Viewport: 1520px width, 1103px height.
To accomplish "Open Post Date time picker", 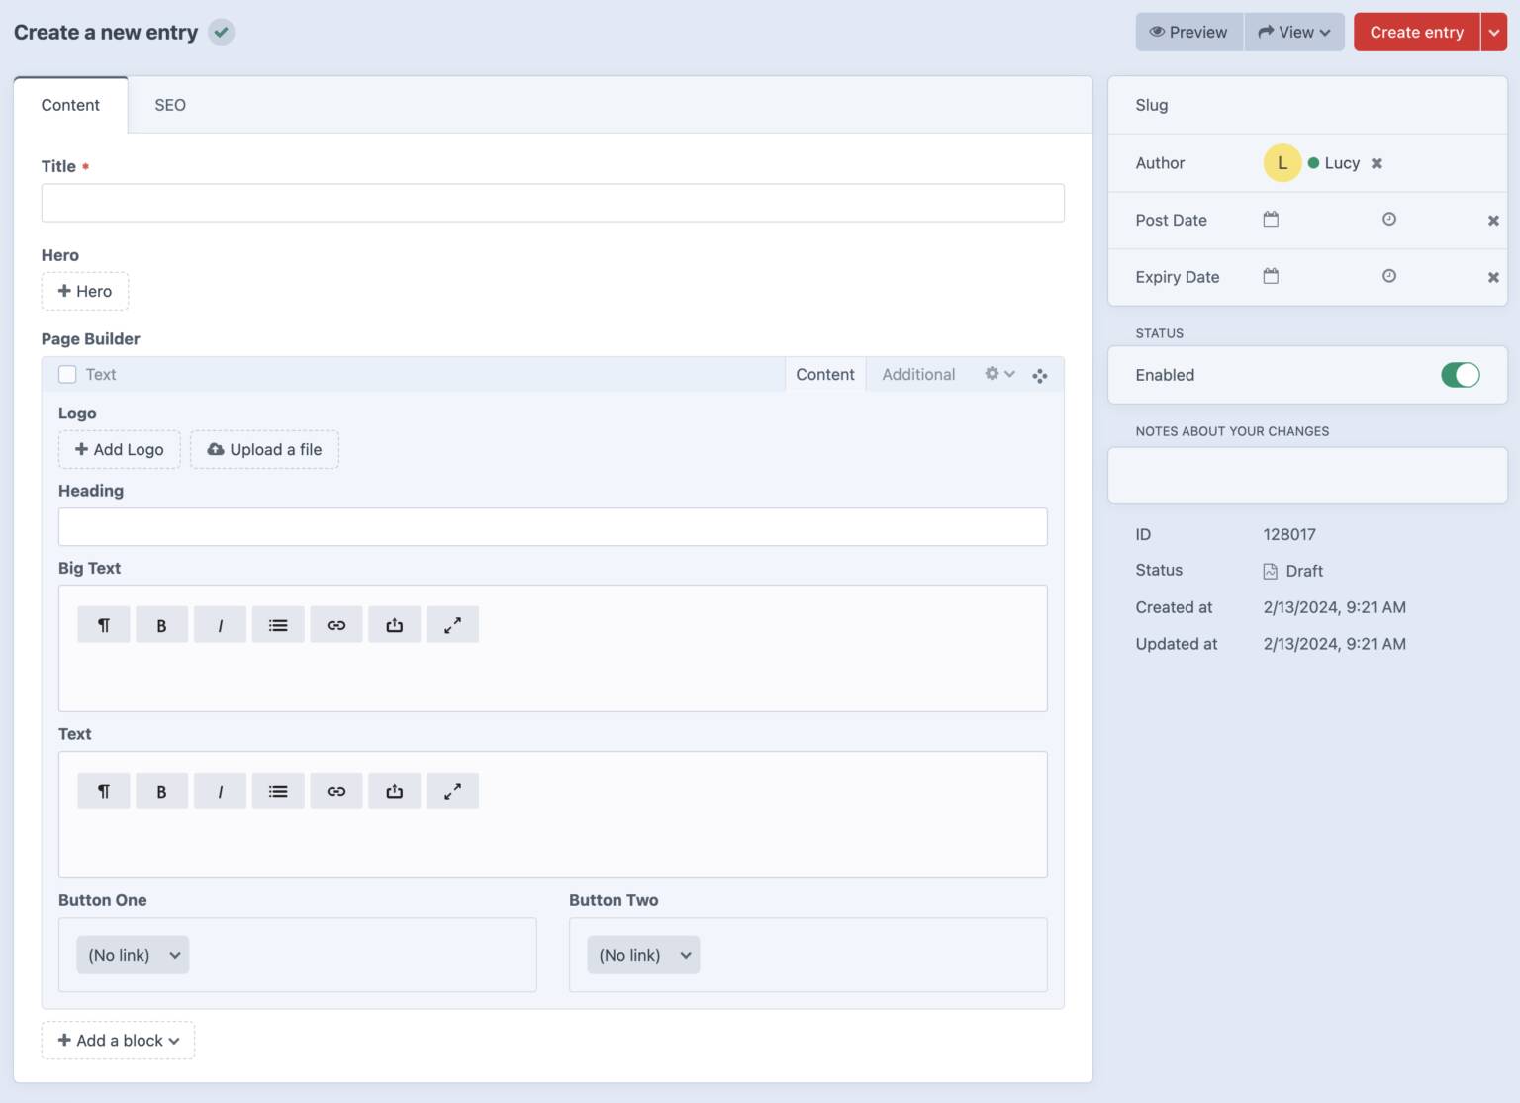I will pos(1389,219).
